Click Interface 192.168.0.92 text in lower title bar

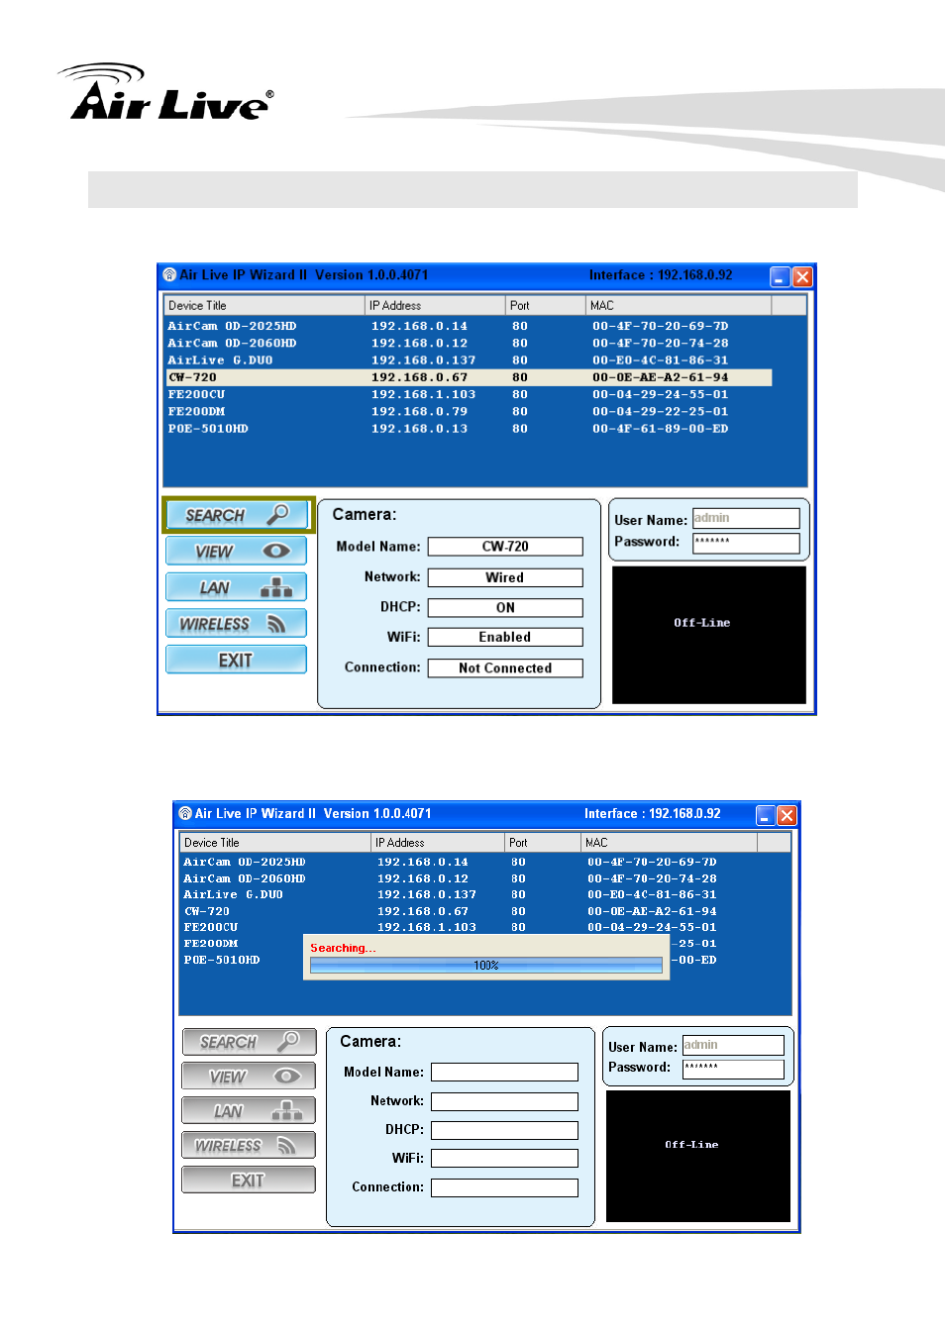(653, 814)
